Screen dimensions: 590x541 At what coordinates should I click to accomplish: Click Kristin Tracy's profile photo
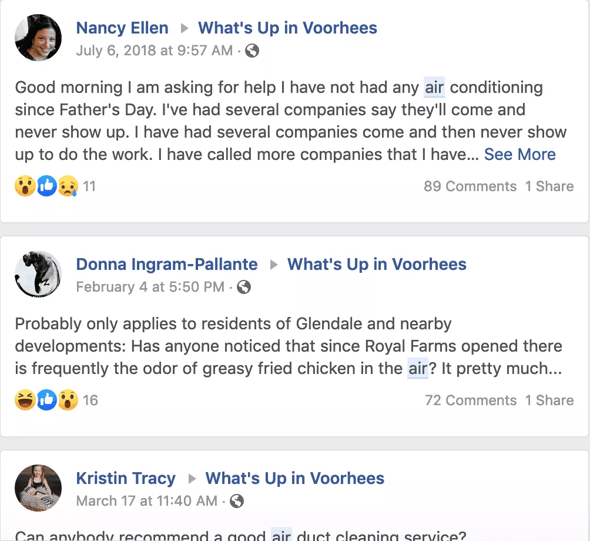coord(38,488)
